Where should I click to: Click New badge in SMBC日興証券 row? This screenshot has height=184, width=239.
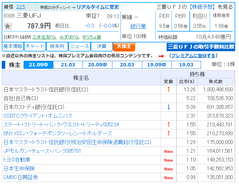(x=168, y=178)
